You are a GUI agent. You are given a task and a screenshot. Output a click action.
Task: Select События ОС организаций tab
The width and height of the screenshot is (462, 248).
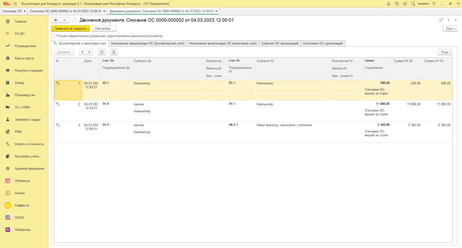point(280,44)
